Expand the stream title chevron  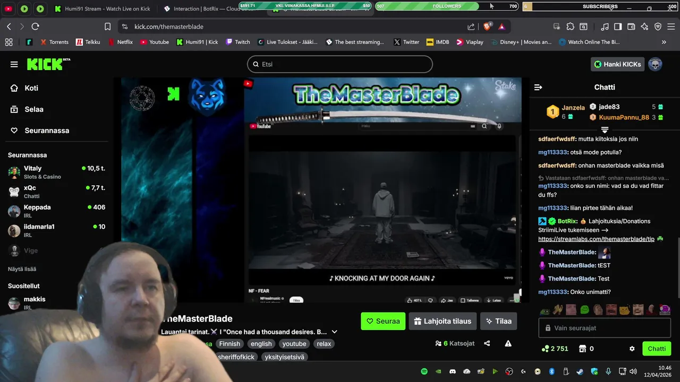(334, 332)
